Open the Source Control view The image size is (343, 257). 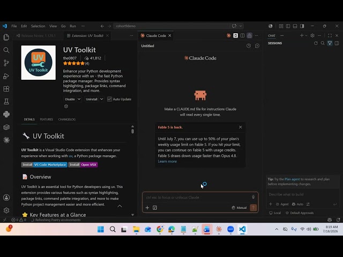click(x=6, y=63)
